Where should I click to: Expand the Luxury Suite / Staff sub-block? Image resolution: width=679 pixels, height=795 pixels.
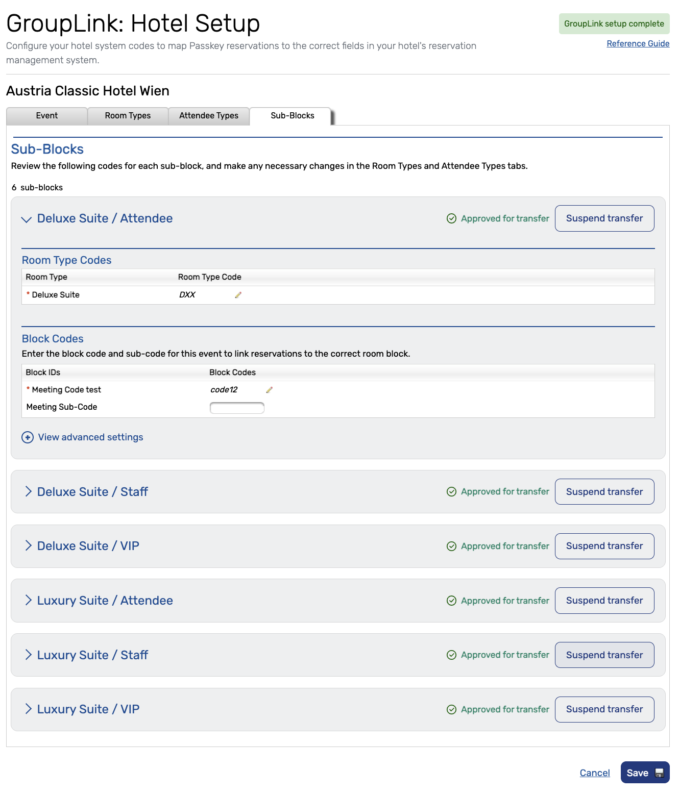[28, 655]
